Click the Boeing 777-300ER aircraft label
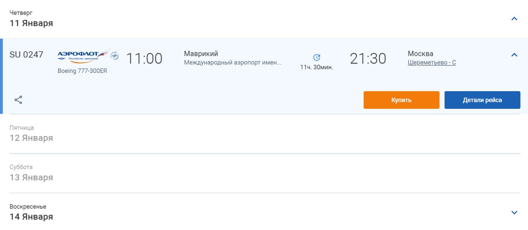This screenshot has height=230, width=528. pyautogui.click(x=82, y=71)
